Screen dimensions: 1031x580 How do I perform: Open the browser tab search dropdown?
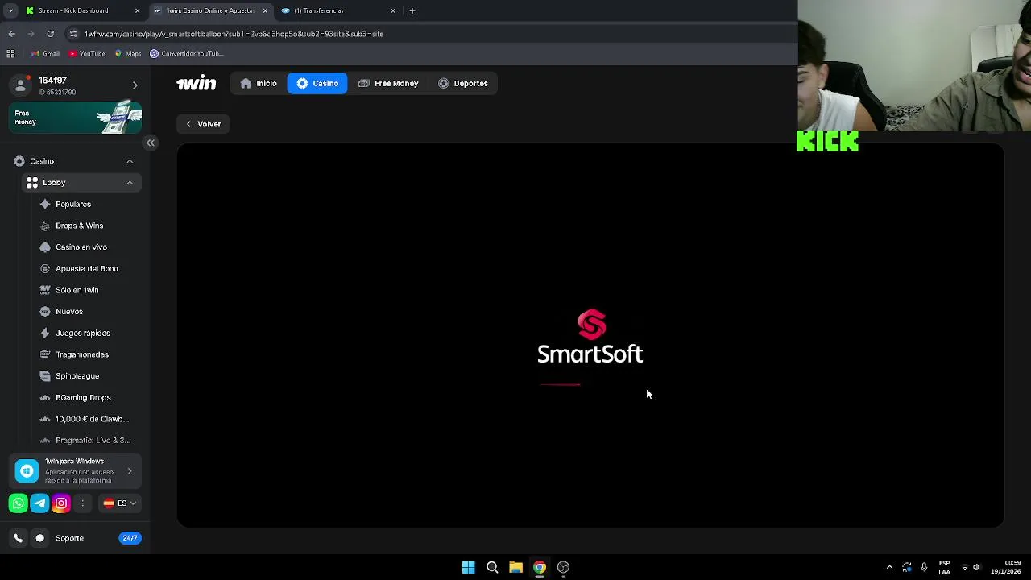pyautogui.click(x=10, y=10)
